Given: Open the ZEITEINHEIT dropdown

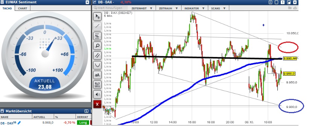Looking at the screenshot, I should click(142, 8).
